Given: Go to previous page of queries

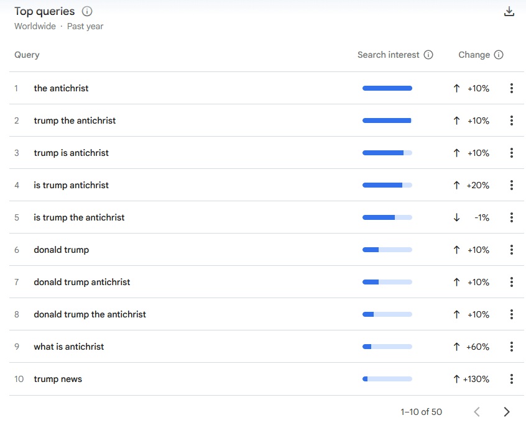Looking at the screenshot, I should click(477, 412).
